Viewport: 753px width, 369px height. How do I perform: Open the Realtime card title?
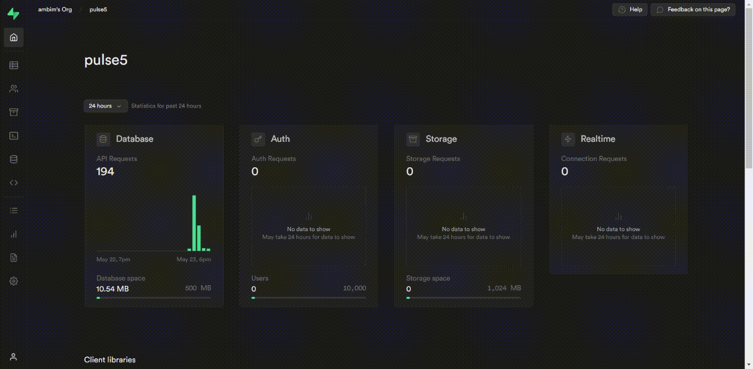(x=598, y=139)
